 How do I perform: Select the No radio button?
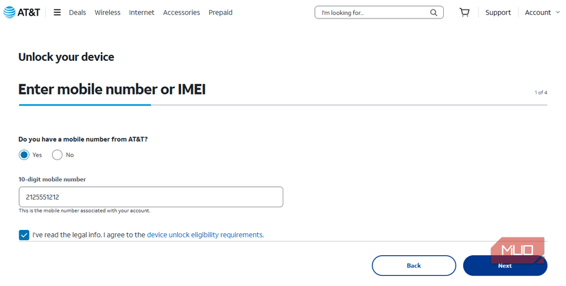[57, 155]
